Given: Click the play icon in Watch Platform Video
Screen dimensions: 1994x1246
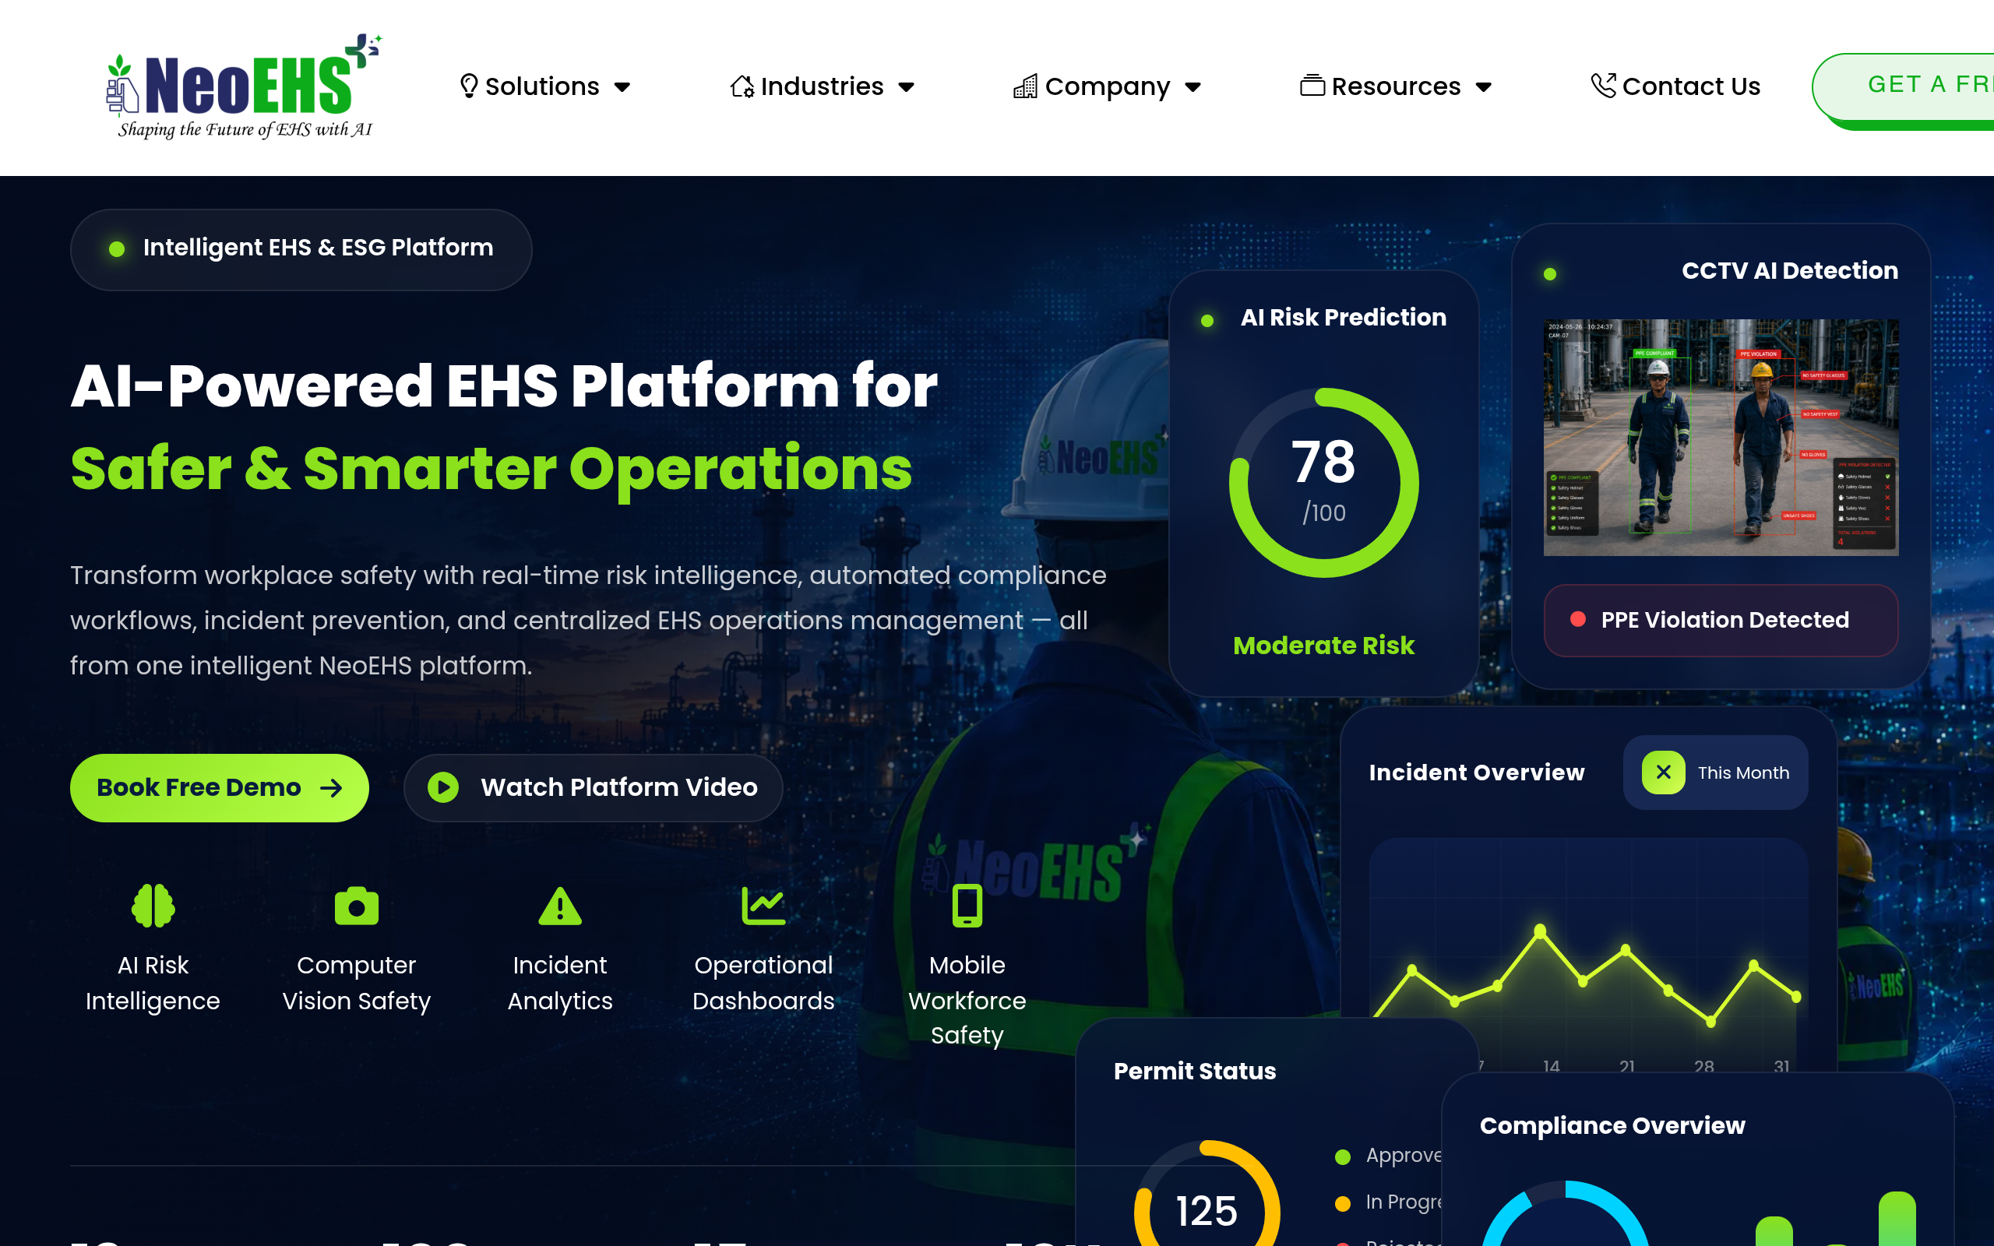Looking at the screenshot, I should tap(443, 788).
